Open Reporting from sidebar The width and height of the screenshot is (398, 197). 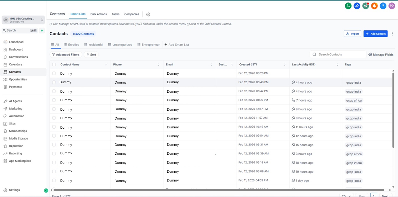(x=15, y=154)
